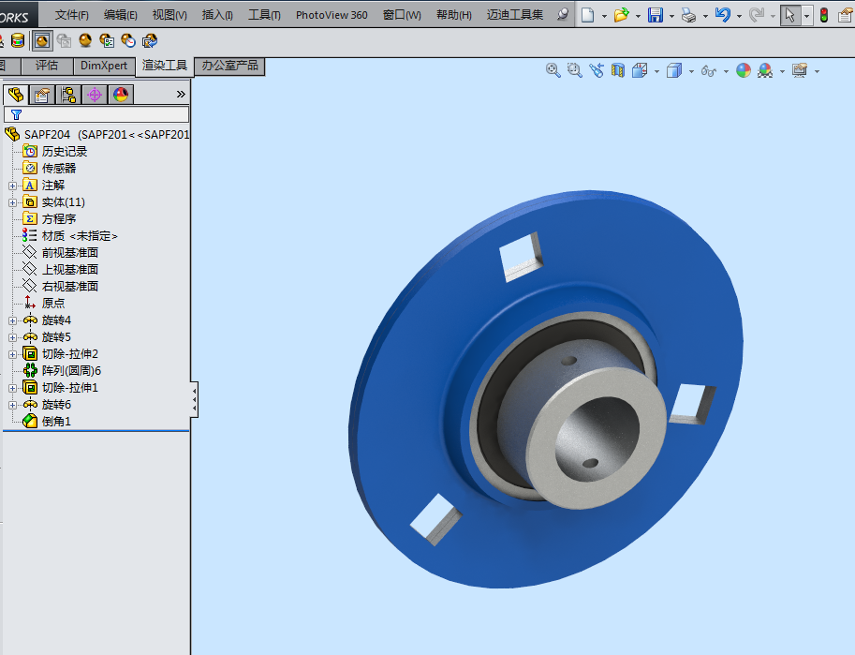Viewport: 855px width, 655px height.
Task: Open the 视图(V) menu
Action: tap(170, 15)
